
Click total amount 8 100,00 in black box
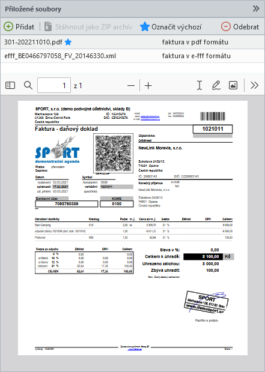click(x=203, y=256)
